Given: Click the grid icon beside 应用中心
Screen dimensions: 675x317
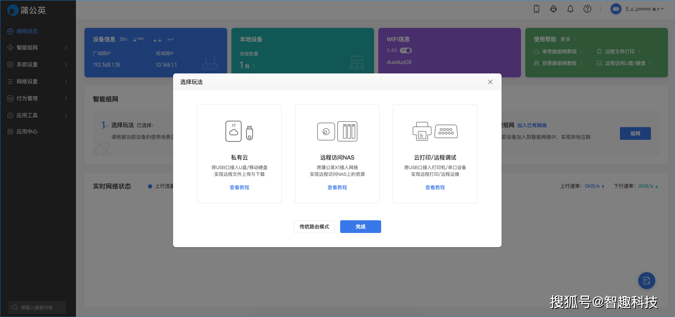Looking at the screenshot, I should 10,132.
